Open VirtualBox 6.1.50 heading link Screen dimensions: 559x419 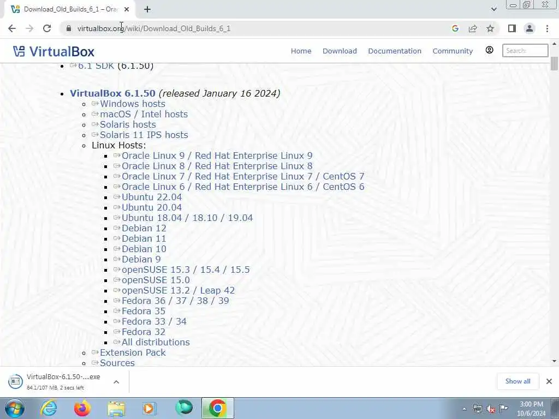click(112, 93)
